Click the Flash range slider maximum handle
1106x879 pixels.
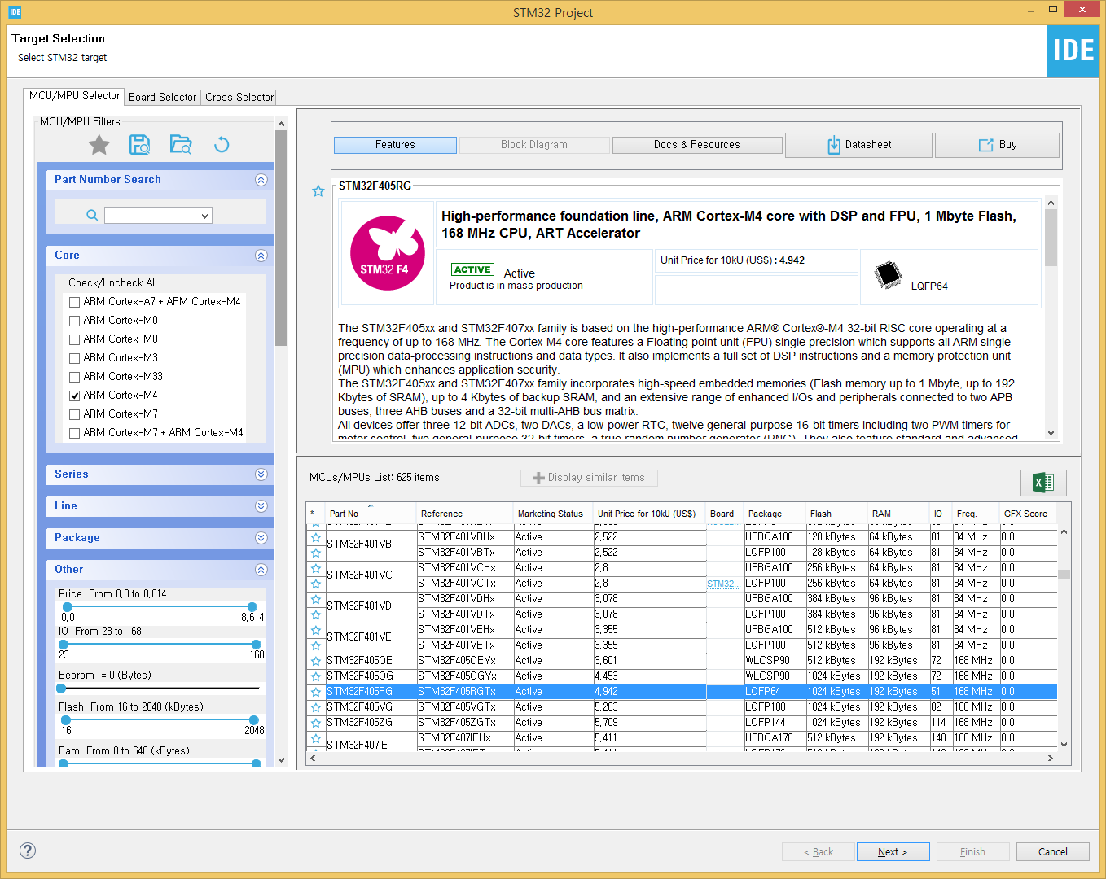click(x=254, y=720)
